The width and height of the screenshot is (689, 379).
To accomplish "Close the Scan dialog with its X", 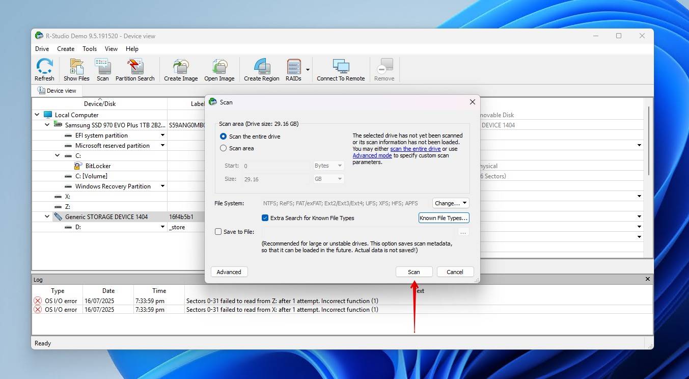I will coord(472,102).
